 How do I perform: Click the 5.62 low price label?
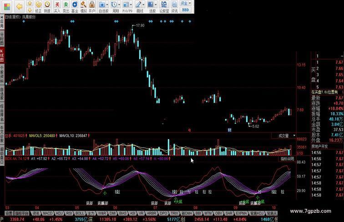coord(256,126)
